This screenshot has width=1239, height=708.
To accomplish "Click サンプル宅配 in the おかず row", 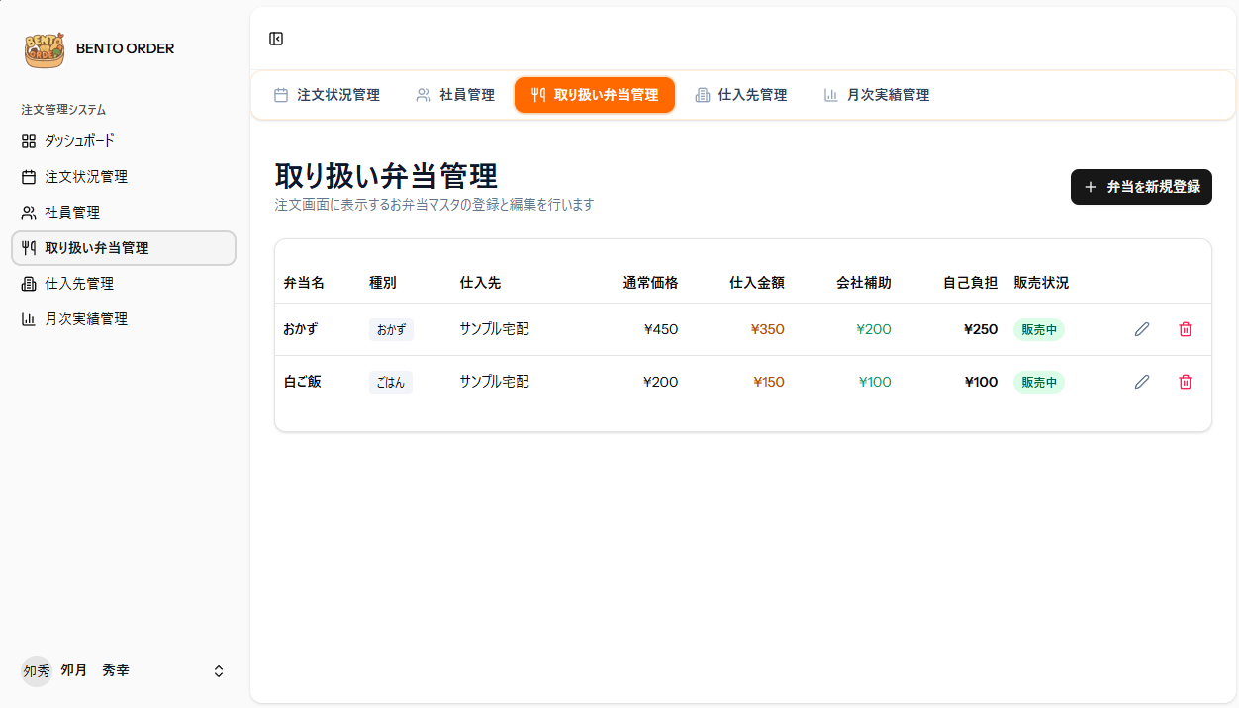I will point(494,329).
